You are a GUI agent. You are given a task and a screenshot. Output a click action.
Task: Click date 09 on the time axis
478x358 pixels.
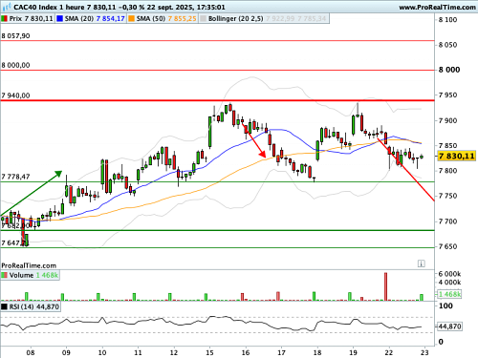coord(66,352)
